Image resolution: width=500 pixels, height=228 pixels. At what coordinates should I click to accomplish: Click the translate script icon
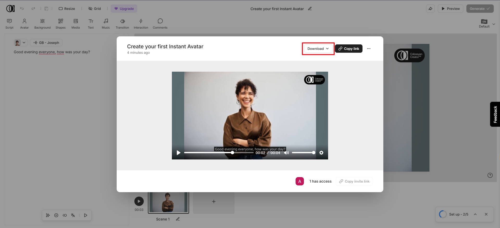coord(73,215)
